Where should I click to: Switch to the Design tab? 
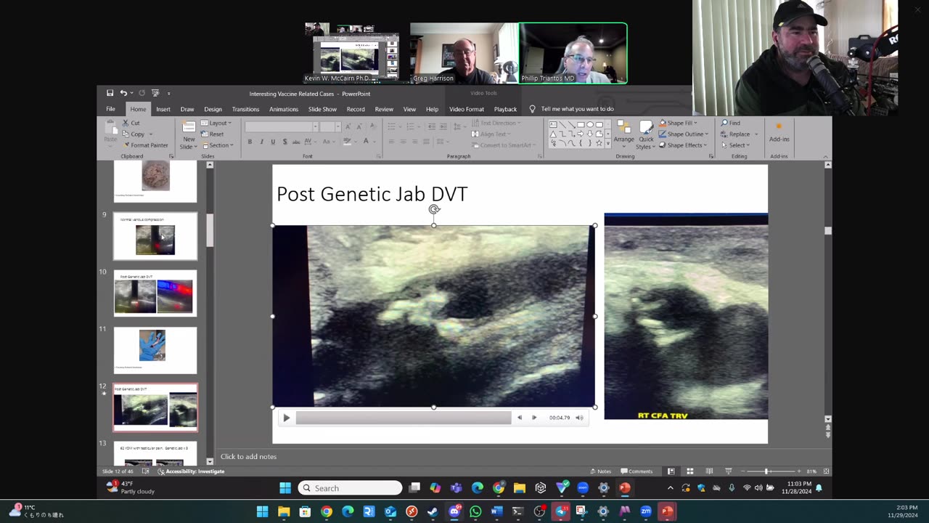213,109
